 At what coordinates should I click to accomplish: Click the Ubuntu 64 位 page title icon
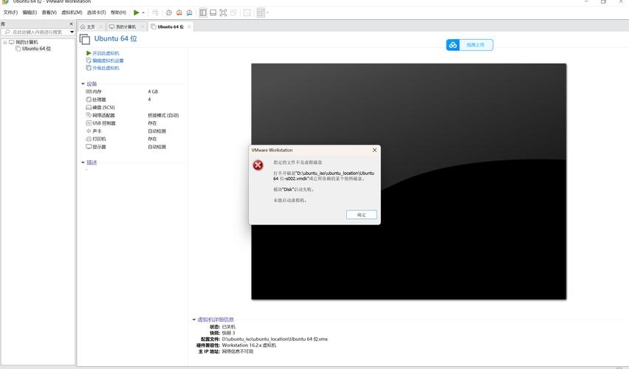click(85, 39)
